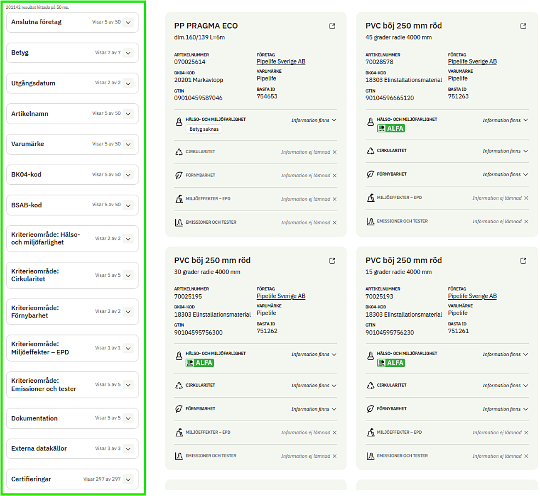540x496 pixels.
Task: Expand hälso- och miljöfarlighet 'Information finns' on PP PRAGMA ECO
Action: point(314,120)
